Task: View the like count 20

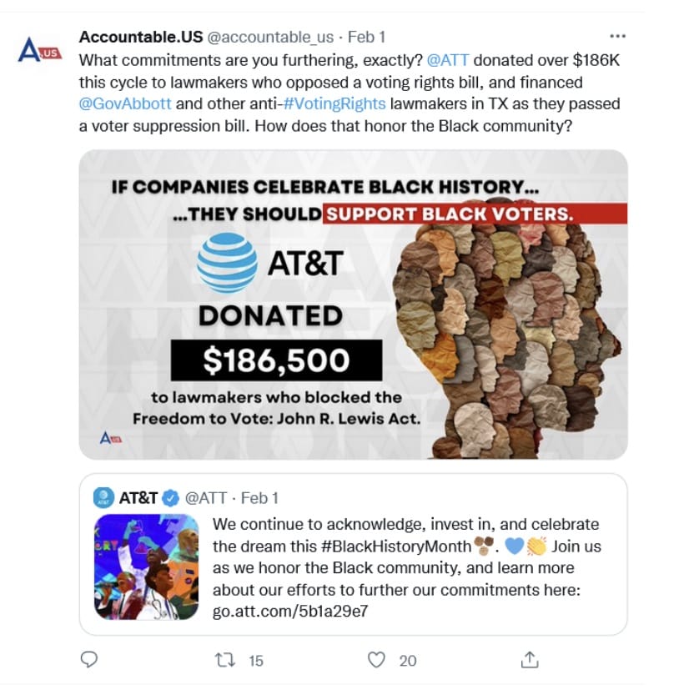Action: point(408,661)
